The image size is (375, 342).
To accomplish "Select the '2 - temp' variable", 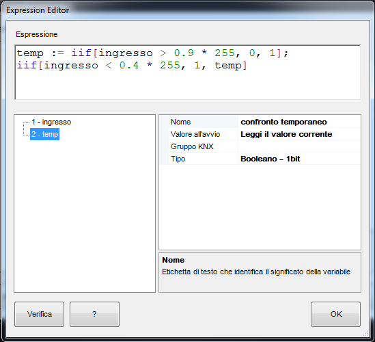I will (44, 134).
